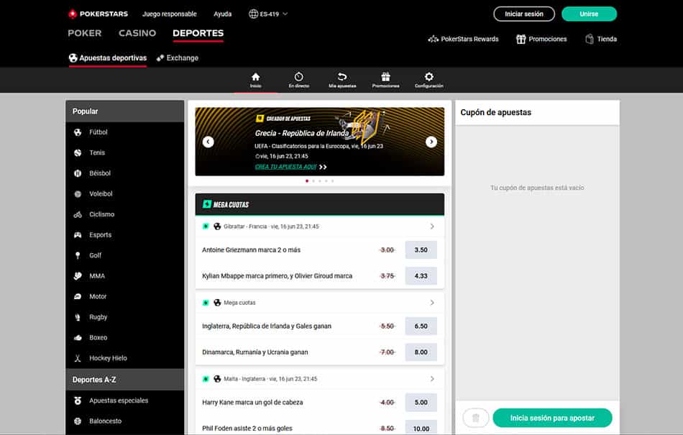This screenshot has height=435, width=683.
Task: Switch to the POKER tab
Action: coord(85,33)
